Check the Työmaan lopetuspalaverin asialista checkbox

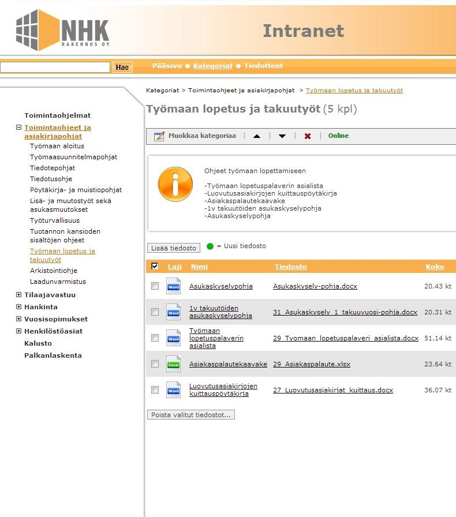click(x=155, y=338)
